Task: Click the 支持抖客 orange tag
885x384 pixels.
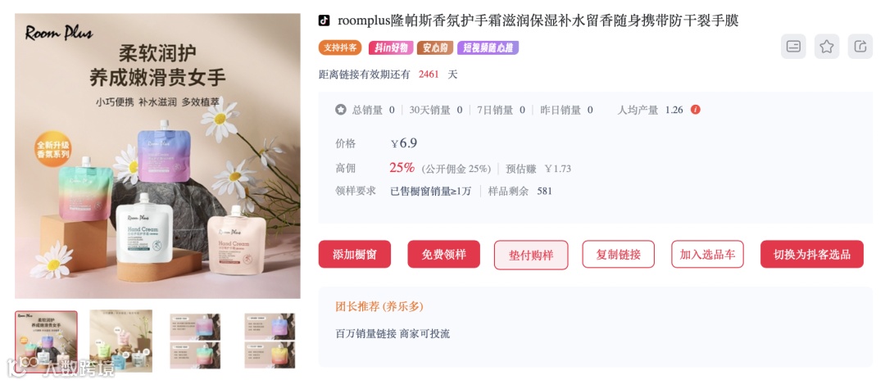Action: pyautogui.click(x=340, y=48)
